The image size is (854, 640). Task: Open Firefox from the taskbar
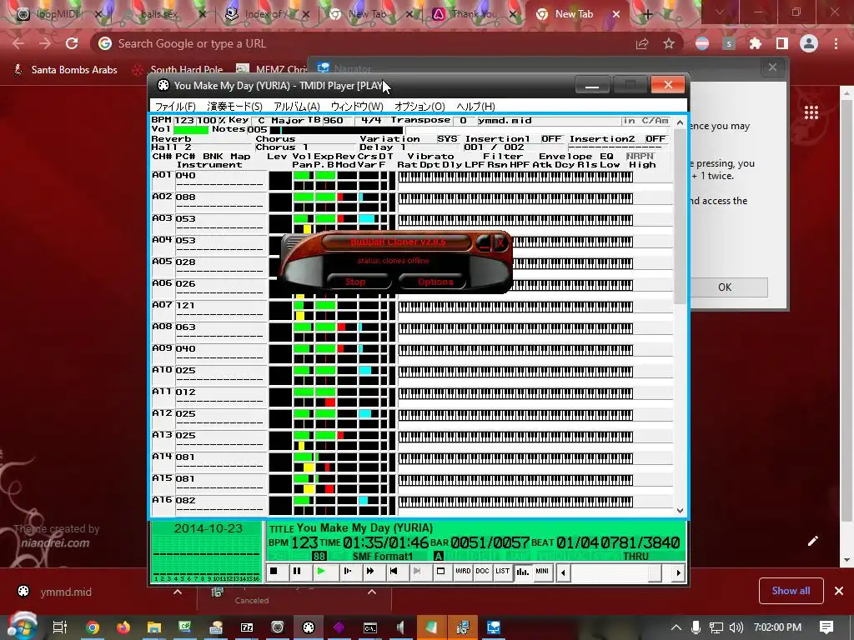click(123, 627)
